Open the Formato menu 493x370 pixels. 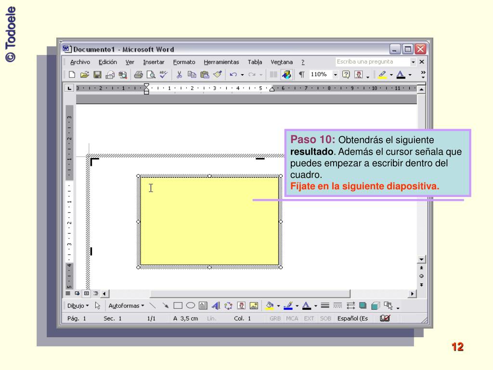184,62
